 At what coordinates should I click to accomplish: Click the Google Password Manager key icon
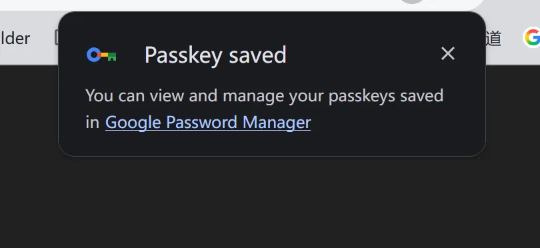pyautogui.click(x=101, y=55)
